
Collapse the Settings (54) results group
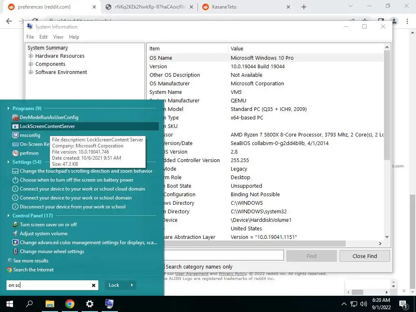9,162
